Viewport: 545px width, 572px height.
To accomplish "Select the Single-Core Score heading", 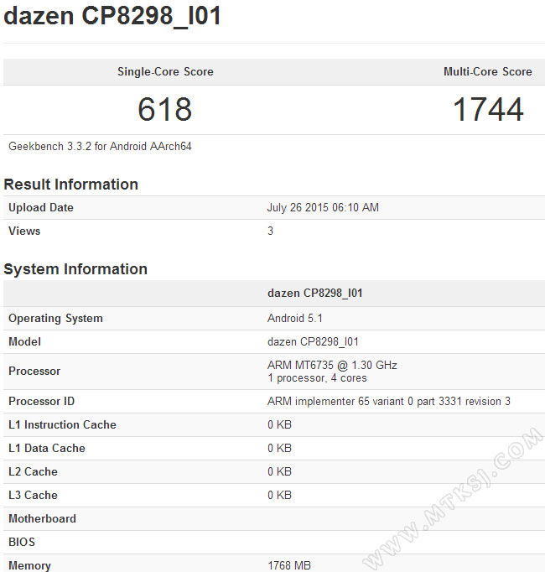I will [165, 71].
